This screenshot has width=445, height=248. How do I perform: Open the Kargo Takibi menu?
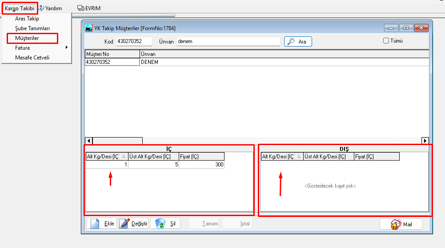point(20,8)
